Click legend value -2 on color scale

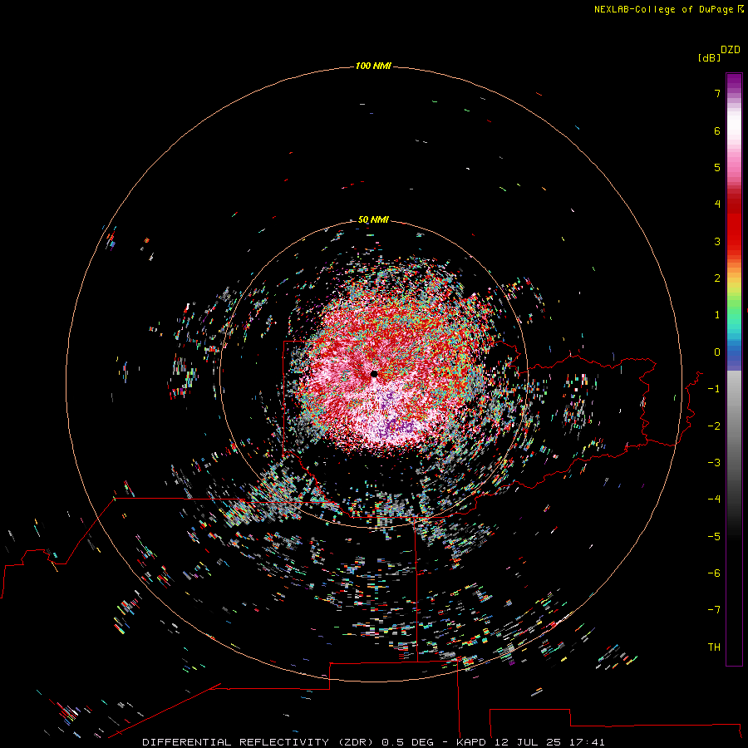[x=714, y=426]
